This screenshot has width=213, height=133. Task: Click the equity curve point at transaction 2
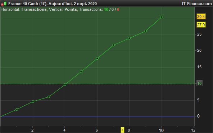pos(33,101)
